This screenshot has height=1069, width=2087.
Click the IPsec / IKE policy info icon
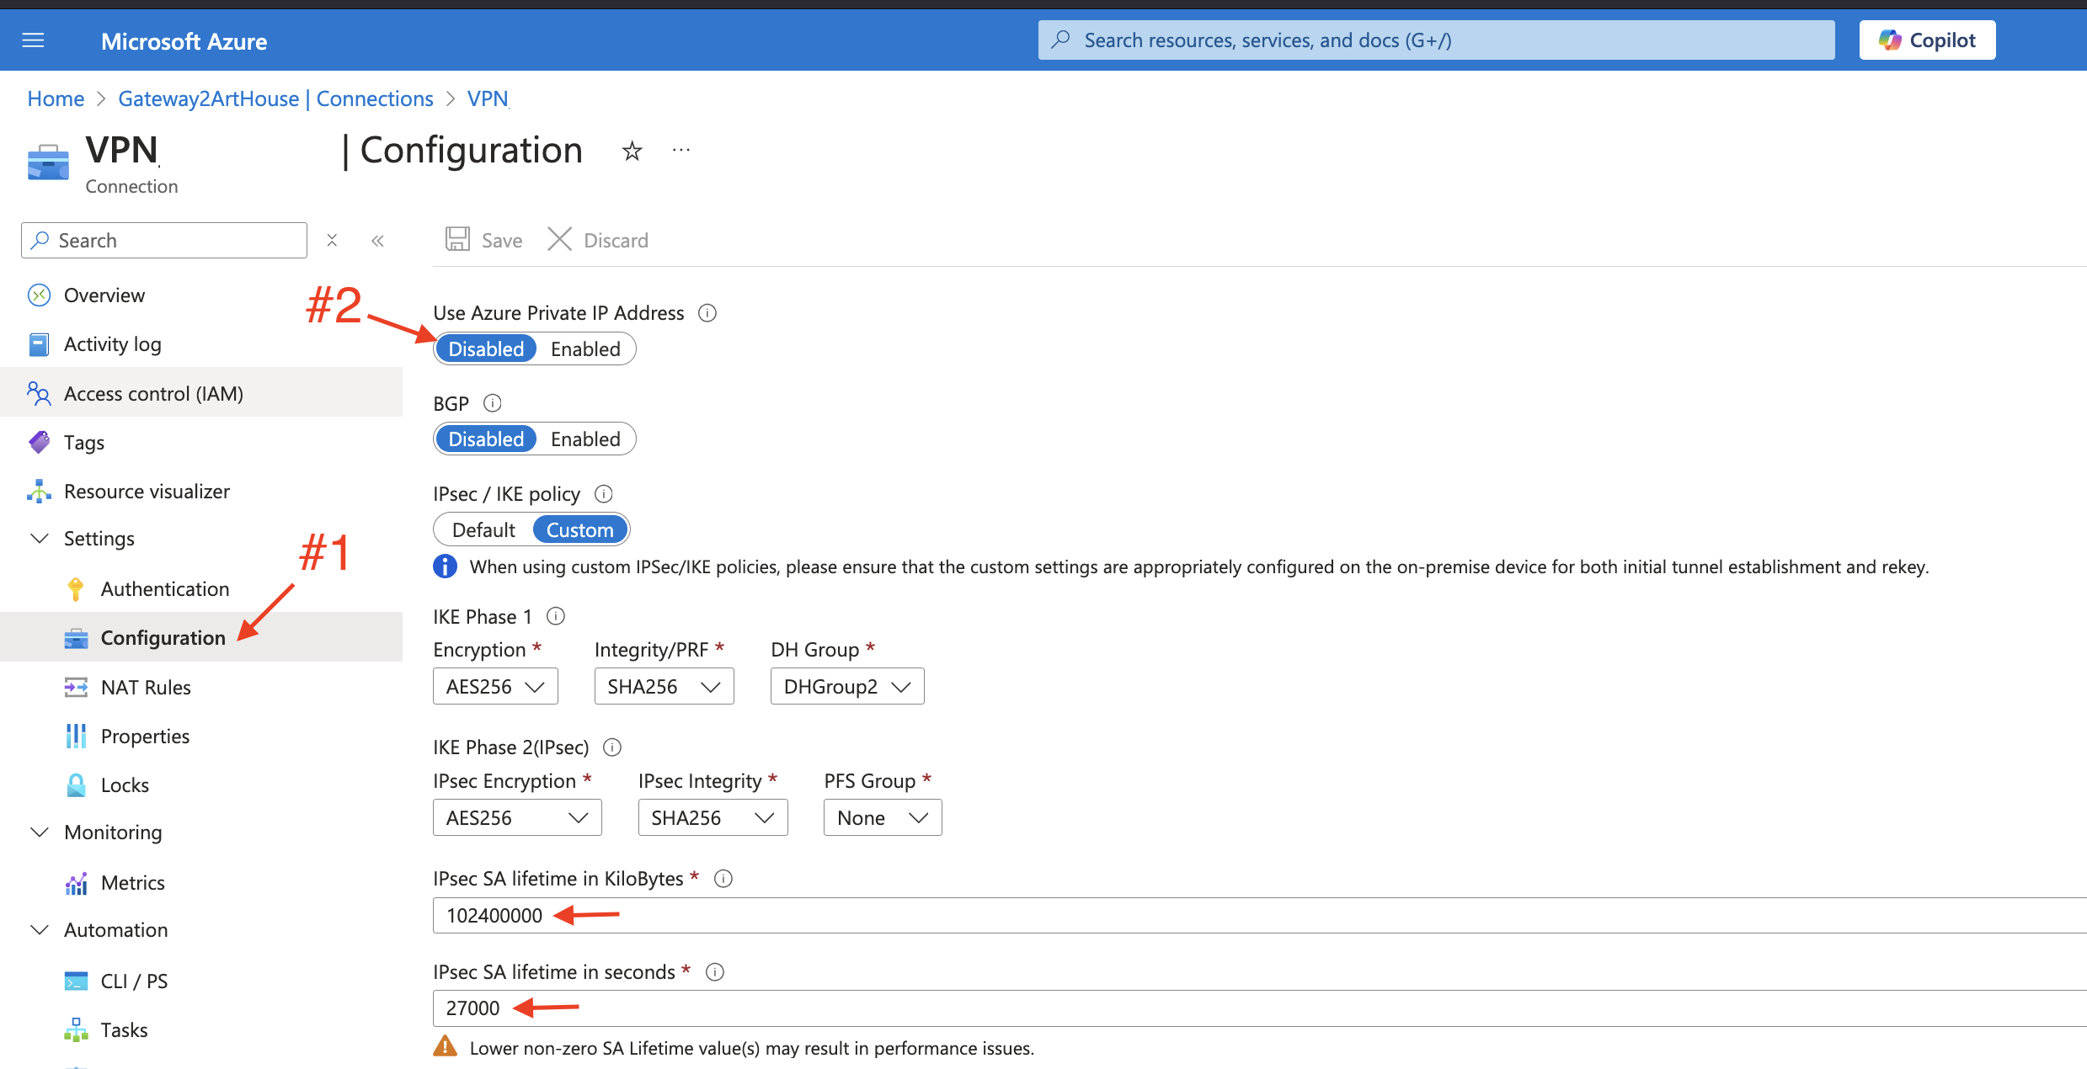(x=604, y=494)
